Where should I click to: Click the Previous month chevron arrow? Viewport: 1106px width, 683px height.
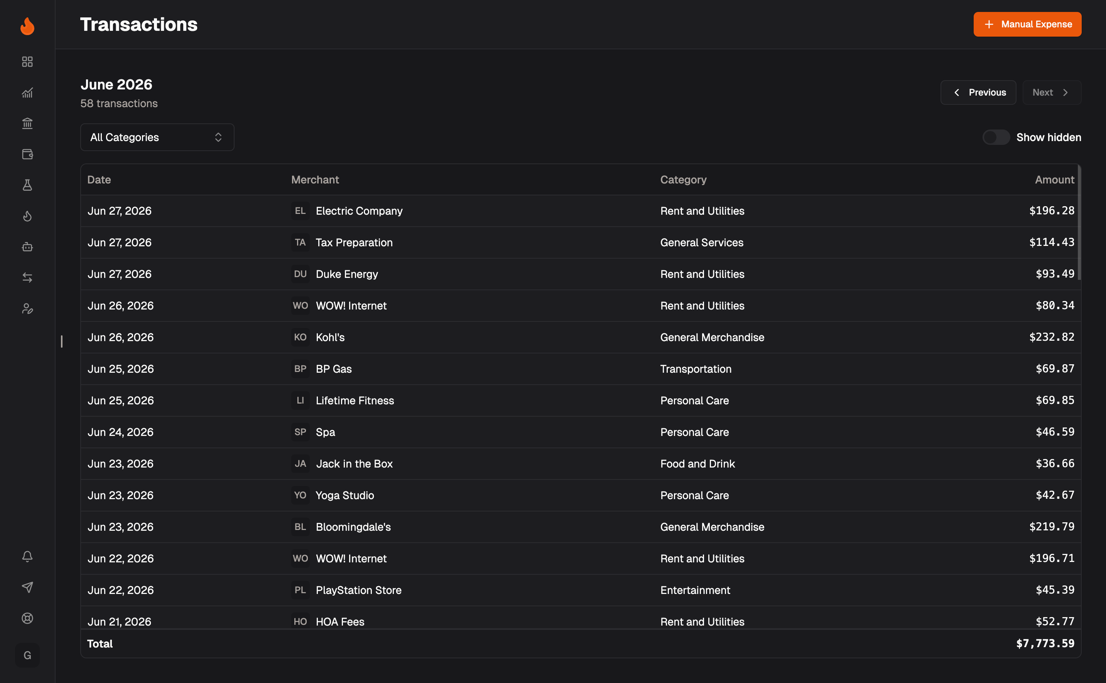956,93
